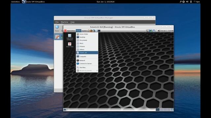Click the New VM button in VirtualBox Manager
Viewport: 211px width, 118px height.
coord(57,29)
